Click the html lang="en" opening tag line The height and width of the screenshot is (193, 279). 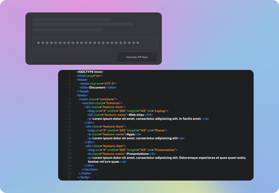tap(90, 75)
